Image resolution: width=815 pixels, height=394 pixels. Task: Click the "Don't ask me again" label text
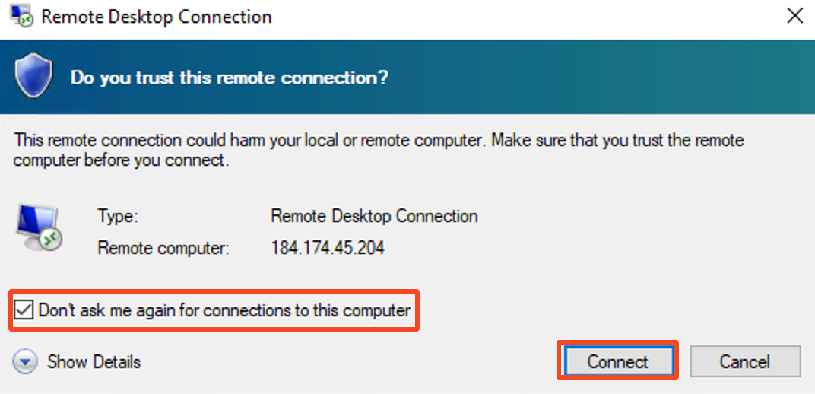[224, 310]
